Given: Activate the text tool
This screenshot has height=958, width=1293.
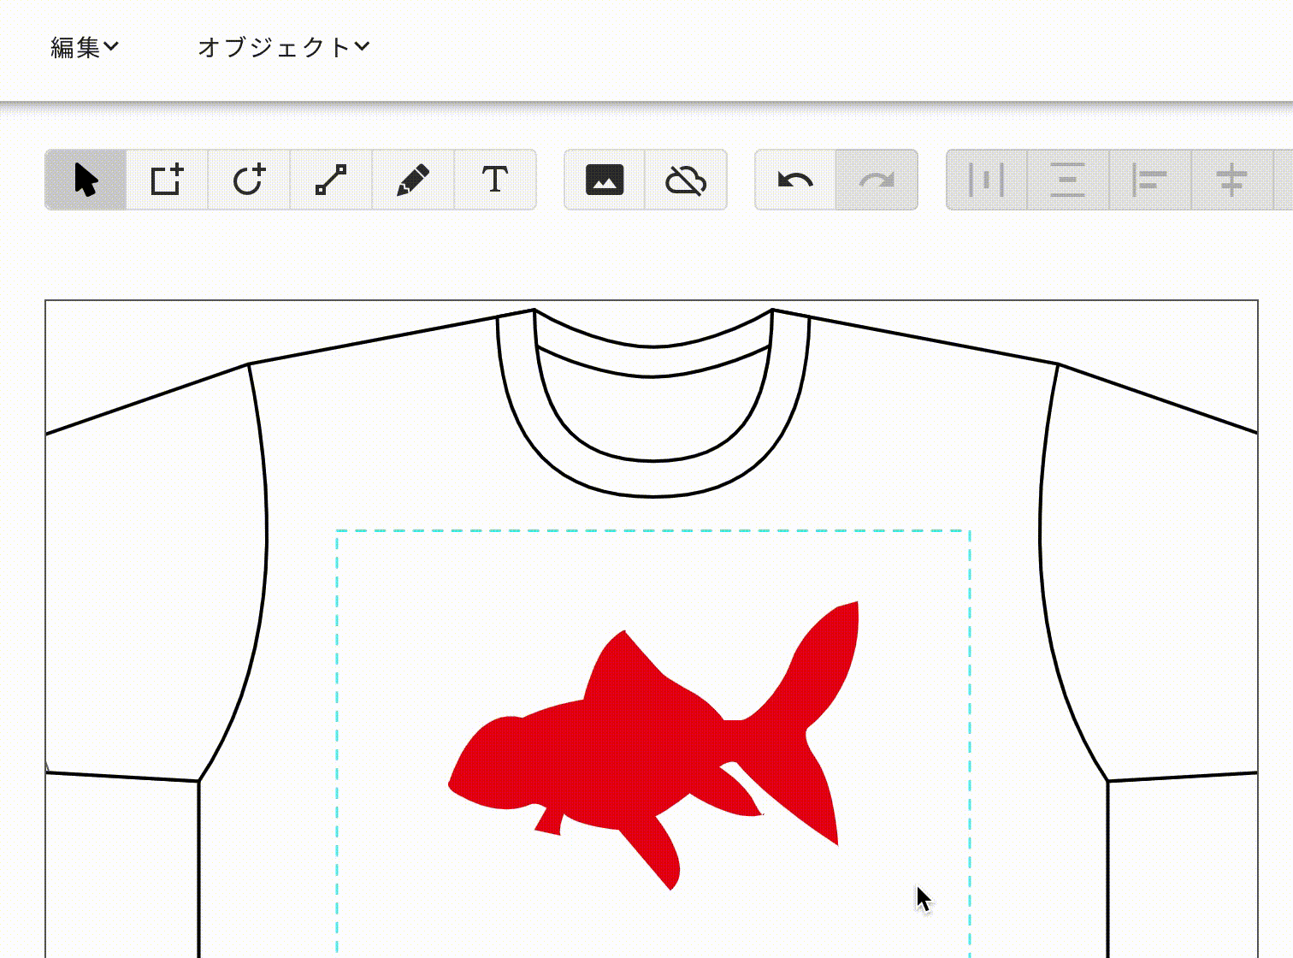Looking at the screenshot, I should tap(495, 180).
